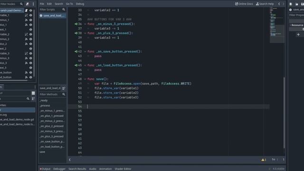This screenshot has height=171, width=304.
Task: Click the search icon in Filter Nodes
Action: tap(21, 4)
